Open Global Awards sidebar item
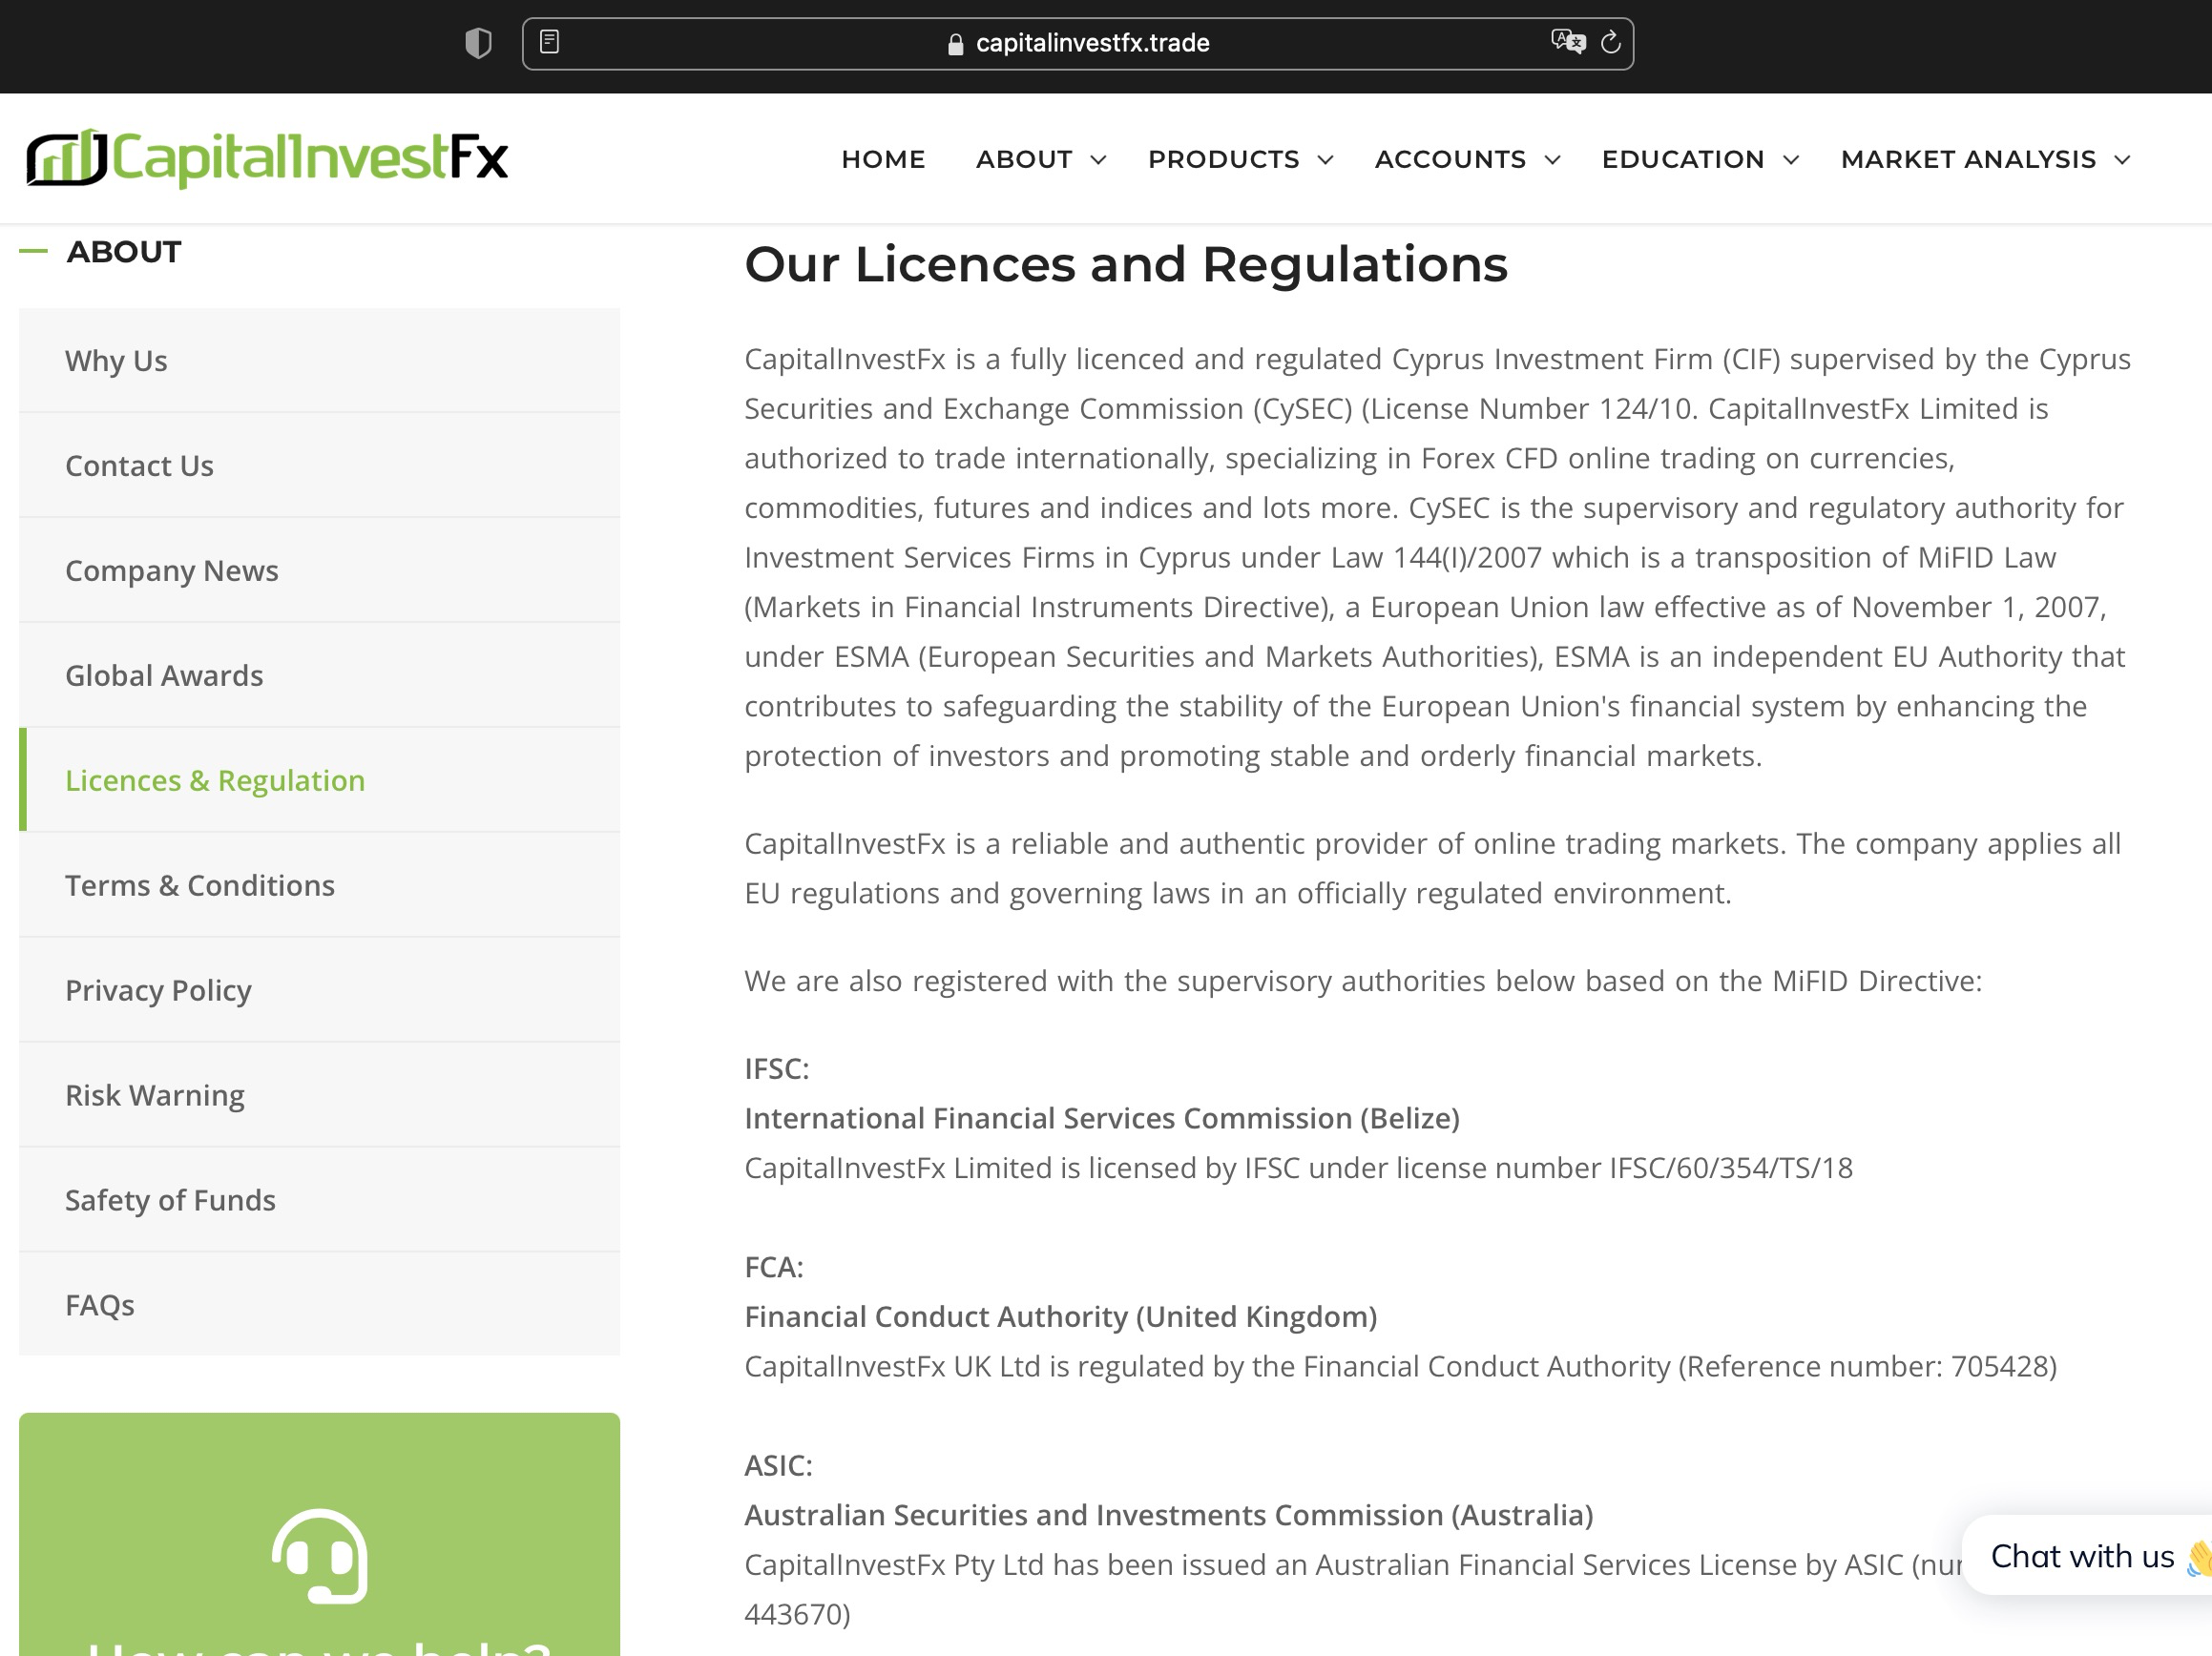This screenshot has height=1656, width=2212. tap(164, 675)
